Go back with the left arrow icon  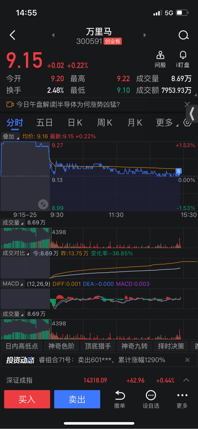coord(12,35)
